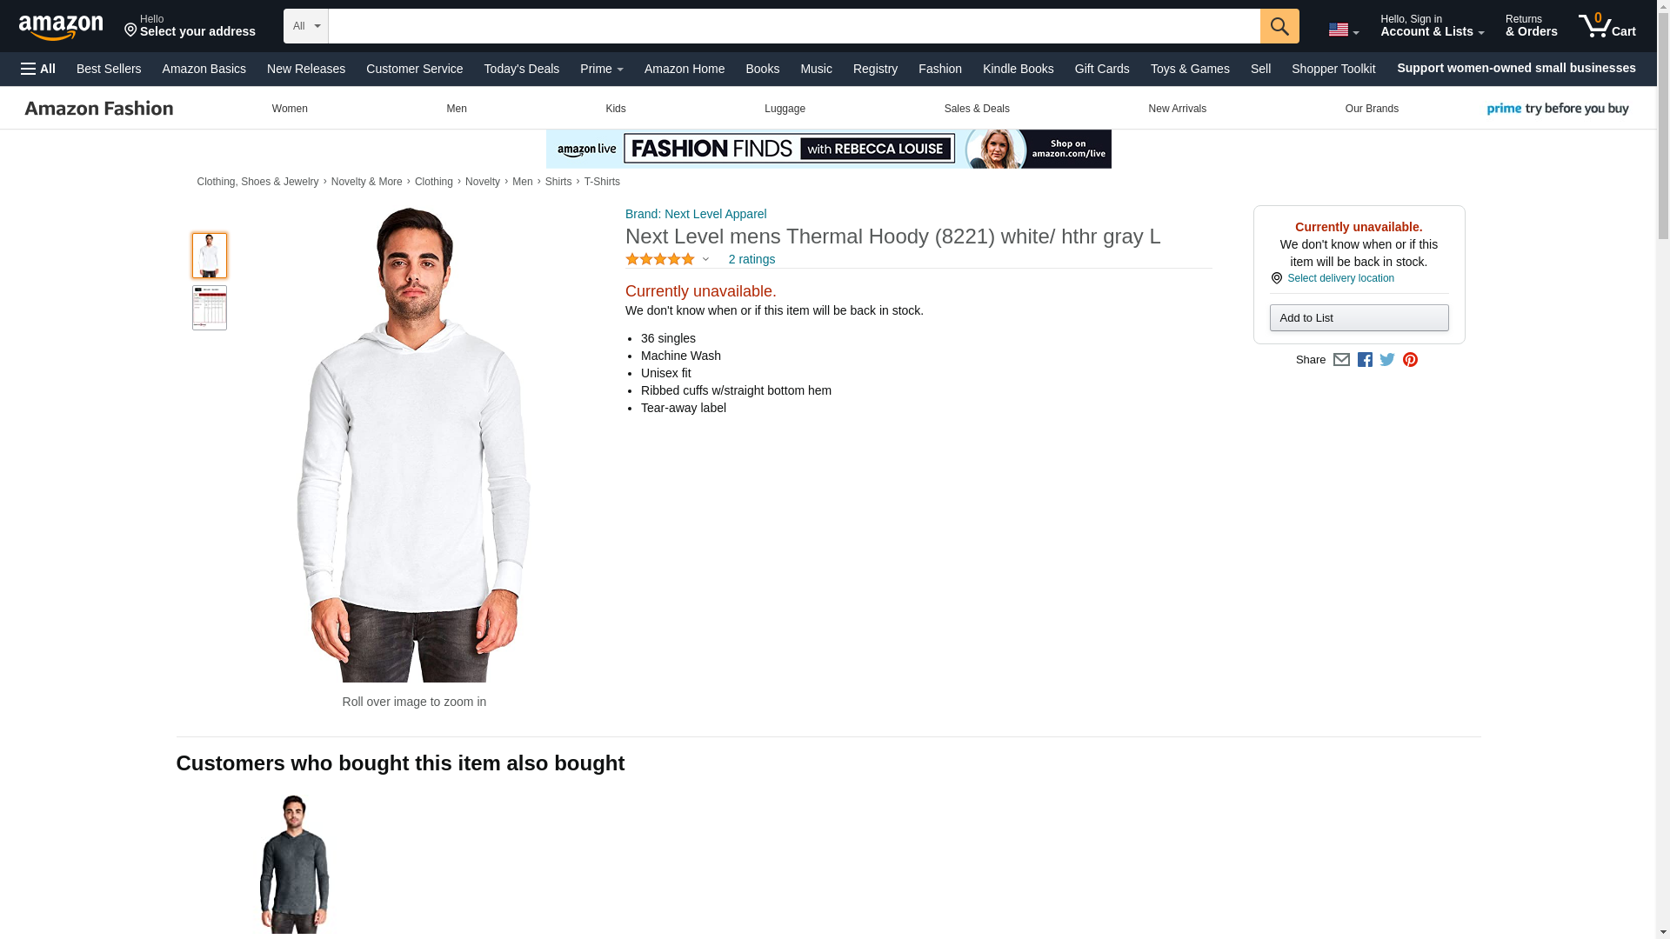Share product on Facebook icon
The width and height of the screenshot is (1670, 939).
1365,360
